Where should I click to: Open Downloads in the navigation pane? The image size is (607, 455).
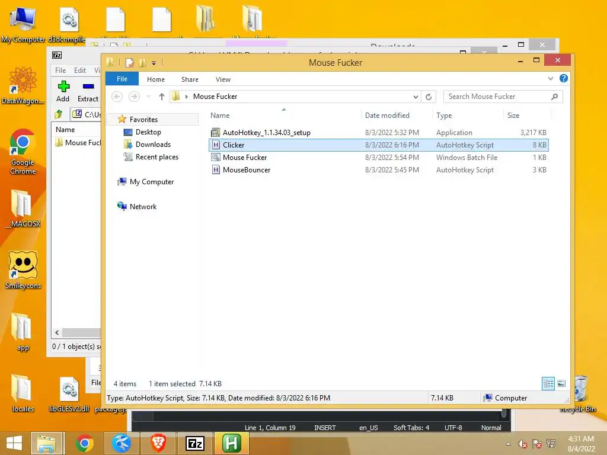[153, 145]
